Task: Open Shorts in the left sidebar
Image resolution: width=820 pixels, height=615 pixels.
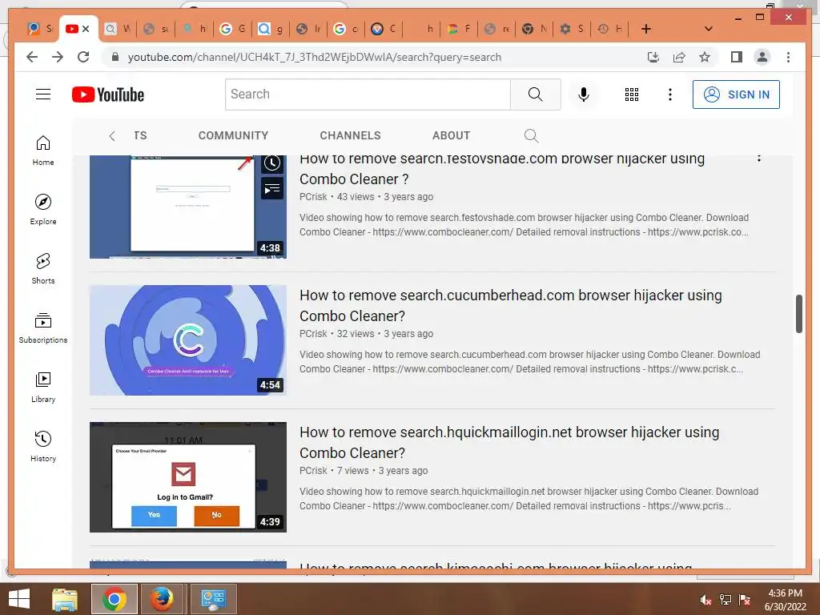Action: [x=43, y=268]
